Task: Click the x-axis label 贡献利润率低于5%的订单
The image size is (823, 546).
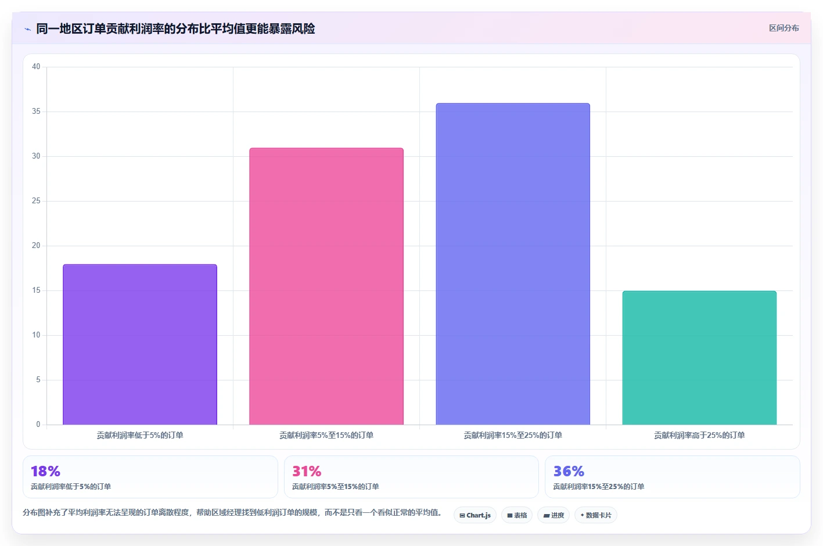Action: pyautogui.click(x=140, y=435)
